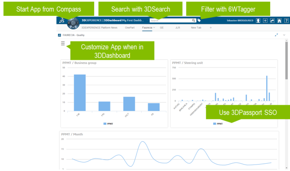This screenshot has width=290, height=171.
Task: Expand the dashboard title dropdown
Action: pyautogui.click(x=147, y=20)
